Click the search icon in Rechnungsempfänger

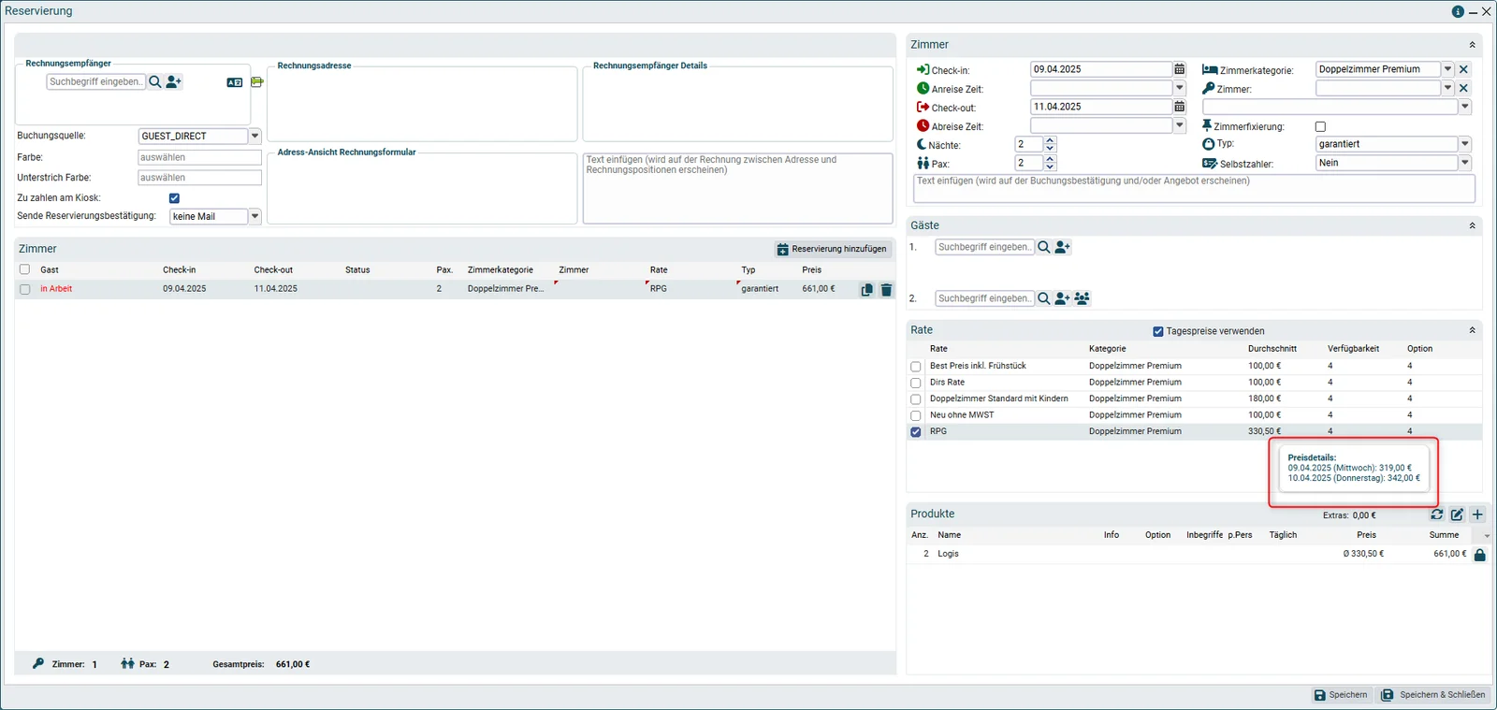(x=155, y=82)
